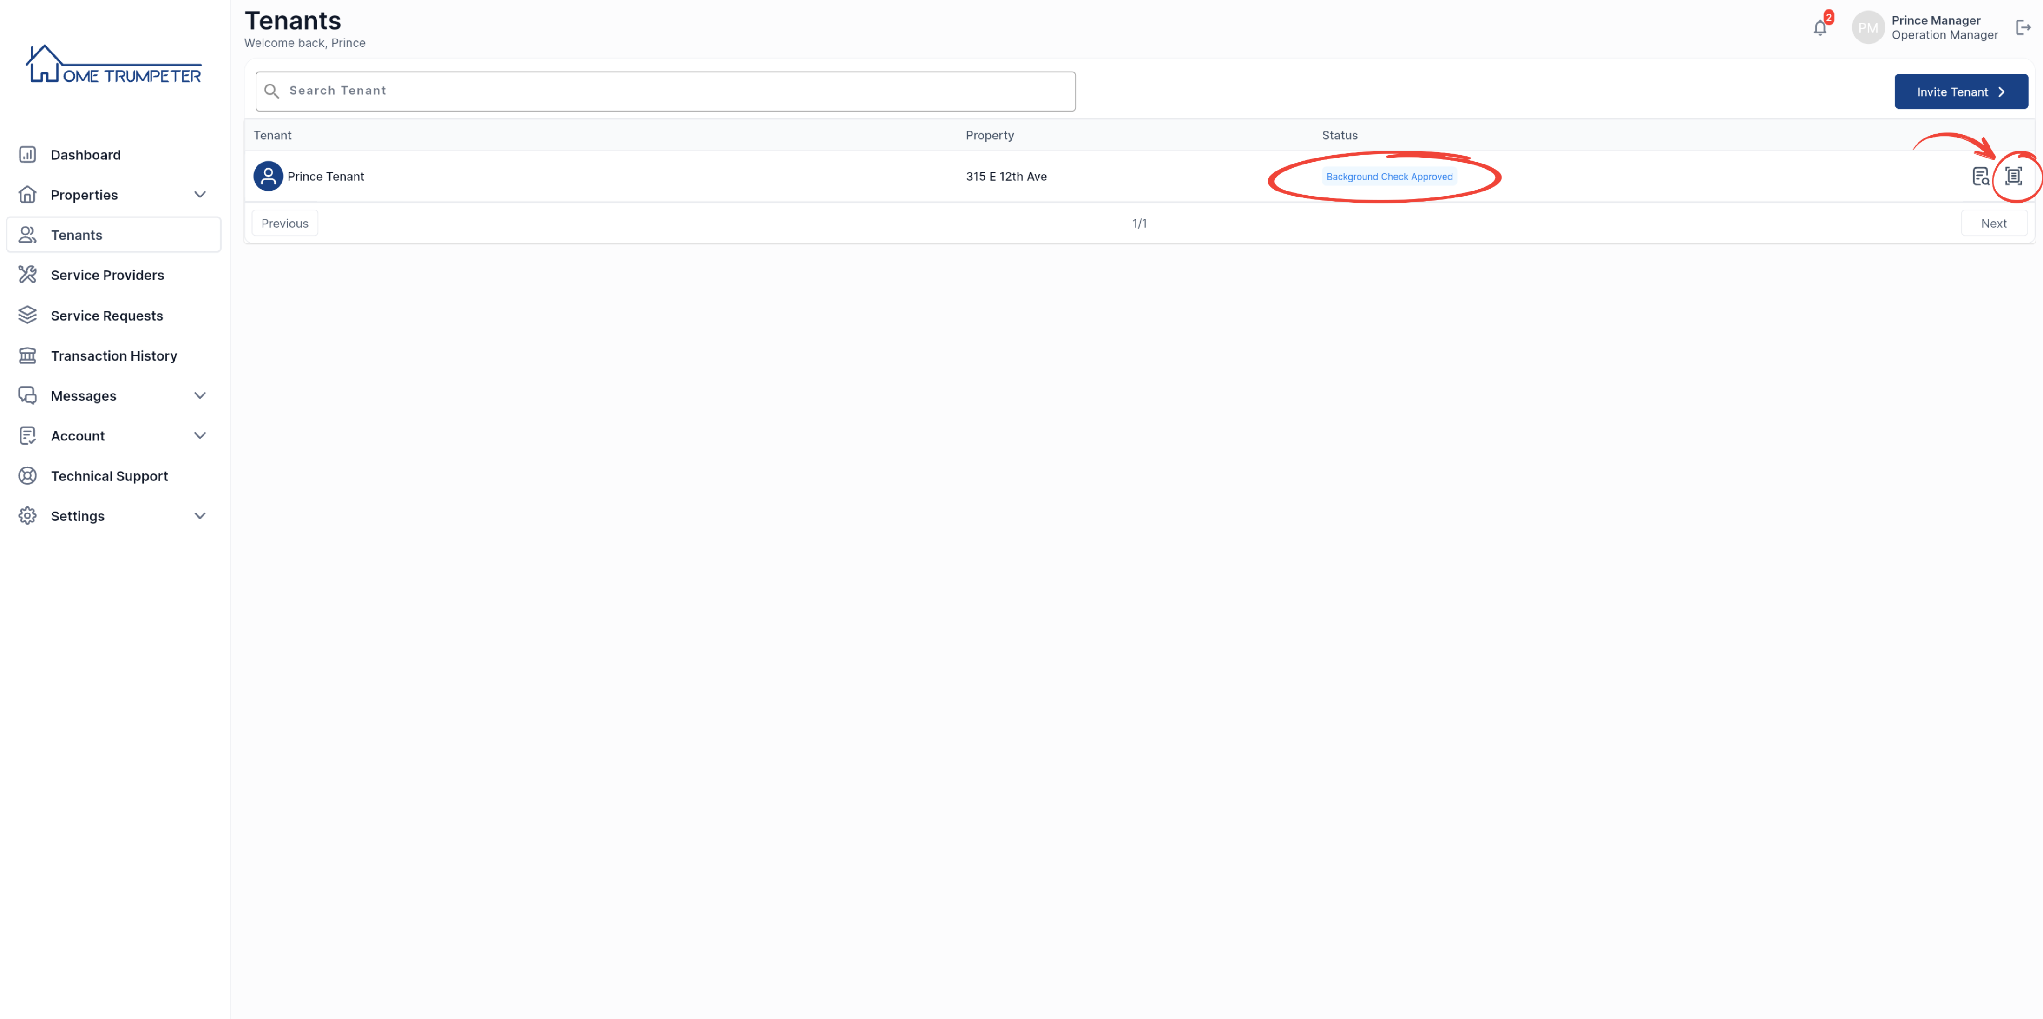Open the Tenants menu item

point(113,235)
